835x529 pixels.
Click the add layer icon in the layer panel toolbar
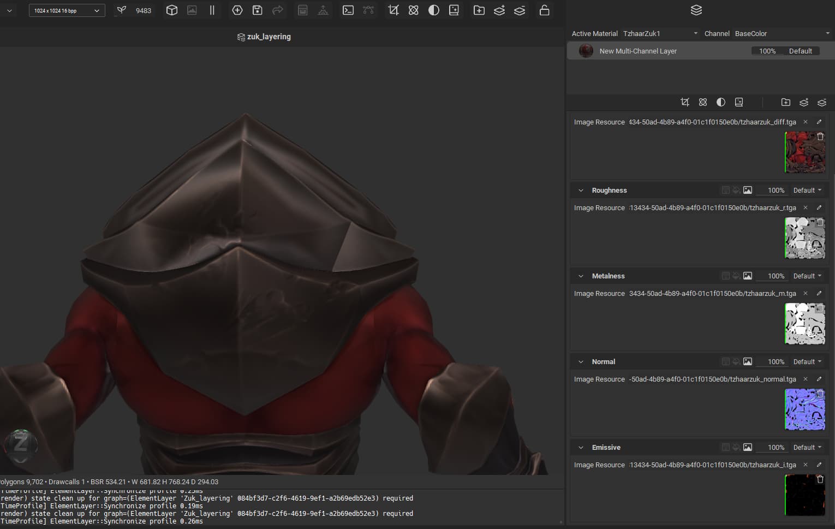(804, 102)
